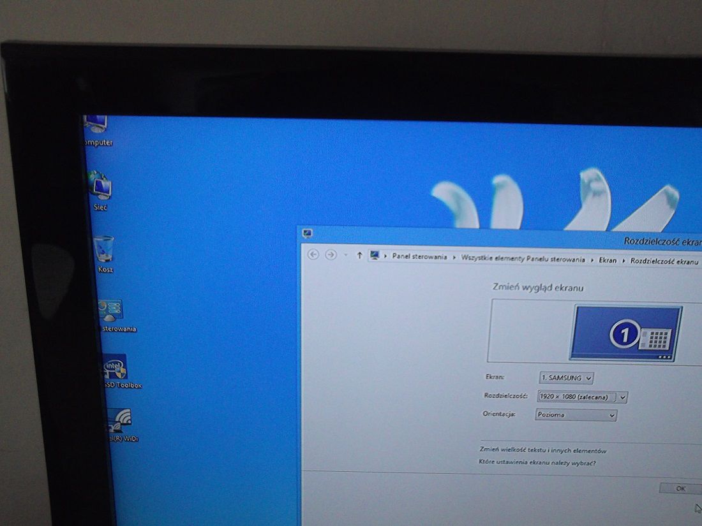The width and height of the screenshot is (702, 526).
Task: Open link Które ustawienia ekranu należy wybrać?
Action: click(537, 462)
